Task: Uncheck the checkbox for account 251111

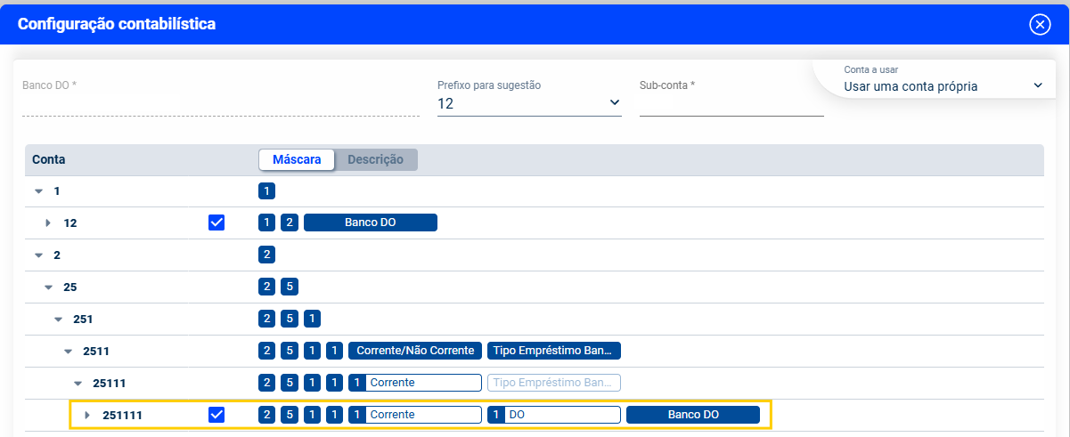Action: point(216,415)
